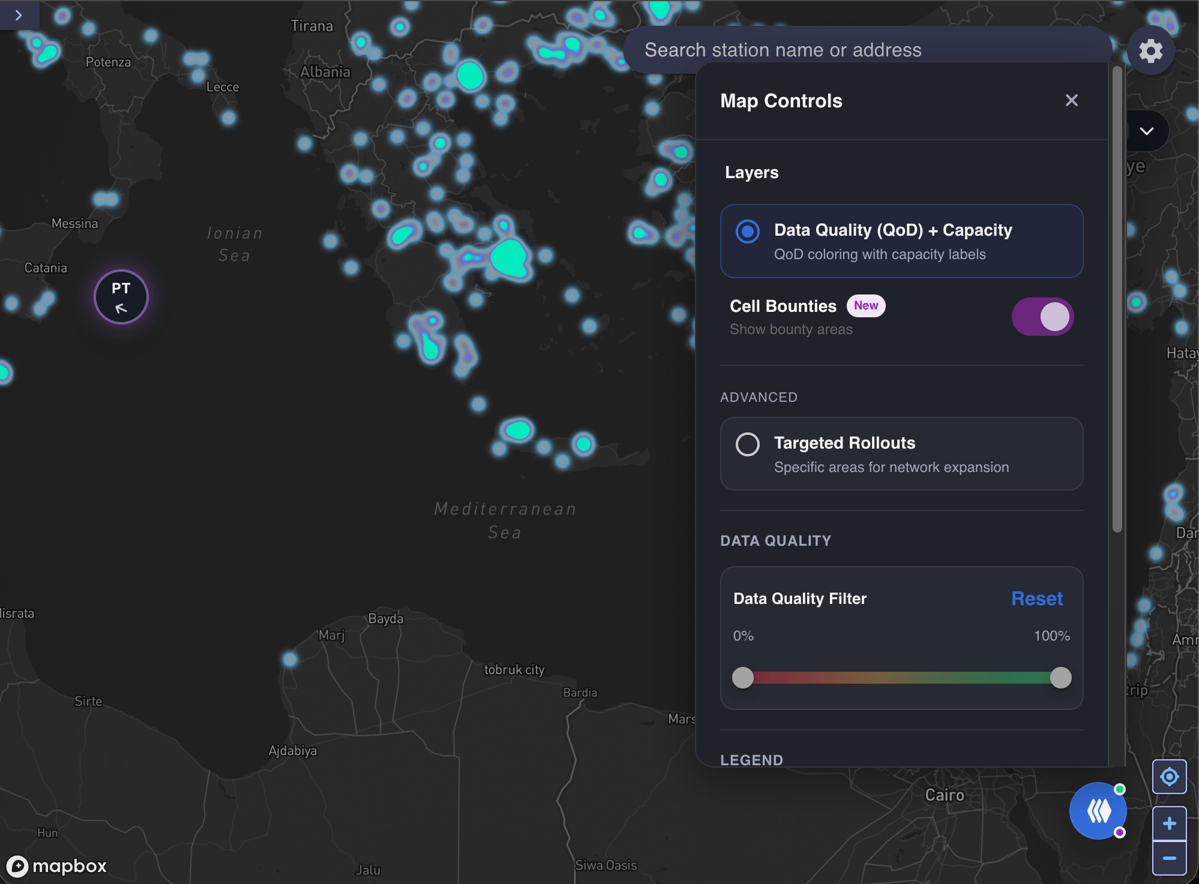Click the 0% end slider handle
The image size is (1199, 884).
(x=744, y=678)
